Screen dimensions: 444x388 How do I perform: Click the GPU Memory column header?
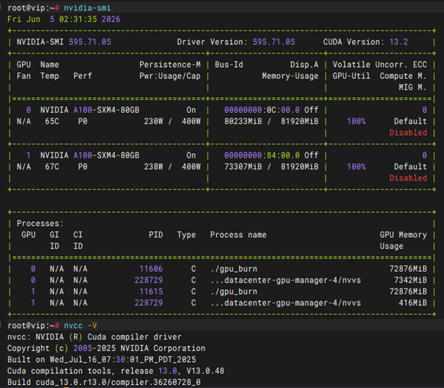point(403,235)
